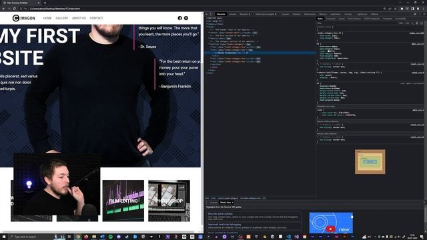Open DevTools settings gear icon
The width and height of the screenshot is (427, 240).
415,14
